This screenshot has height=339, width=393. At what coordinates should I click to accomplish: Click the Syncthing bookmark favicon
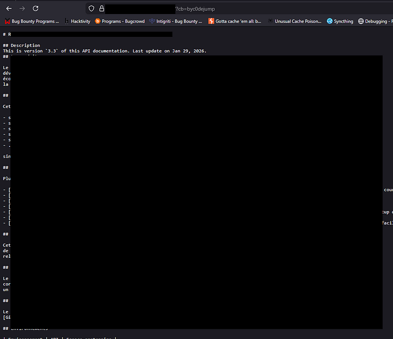click(330, 21)
